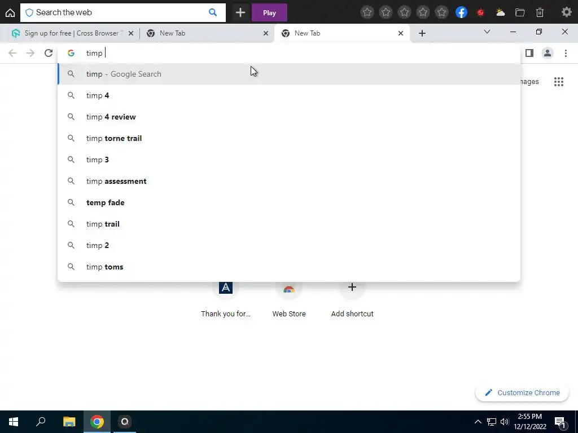Screen dimensions: 578x433
Task: Toggle the browser side panel icon
Action: click(529, 53)
